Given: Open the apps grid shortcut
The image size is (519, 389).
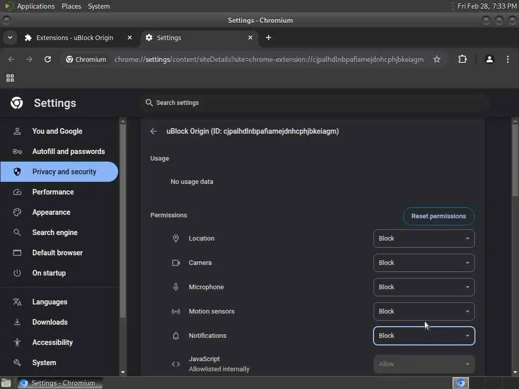Looking at the screenshot, I should pyautogui.click(x=10, y=78).
